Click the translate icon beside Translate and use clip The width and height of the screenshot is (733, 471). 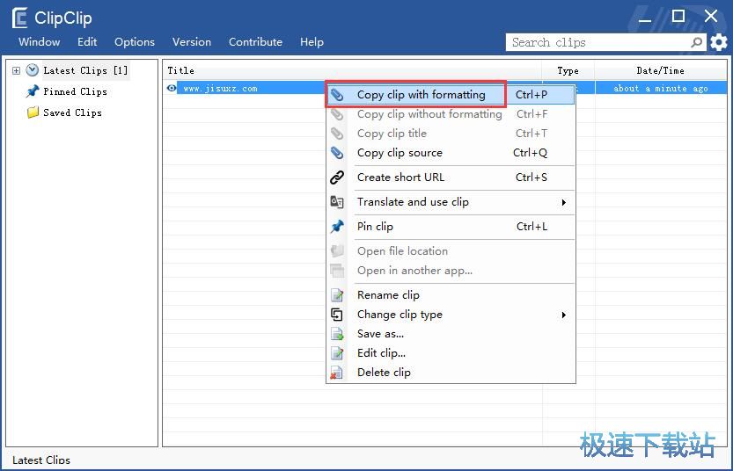tap(337, 202)
